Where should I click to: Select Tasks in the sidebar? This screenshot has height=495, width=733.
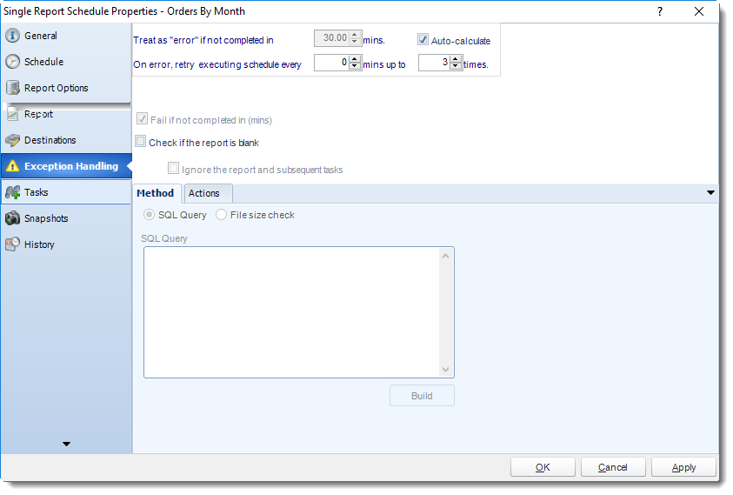(x=66, y=192)
